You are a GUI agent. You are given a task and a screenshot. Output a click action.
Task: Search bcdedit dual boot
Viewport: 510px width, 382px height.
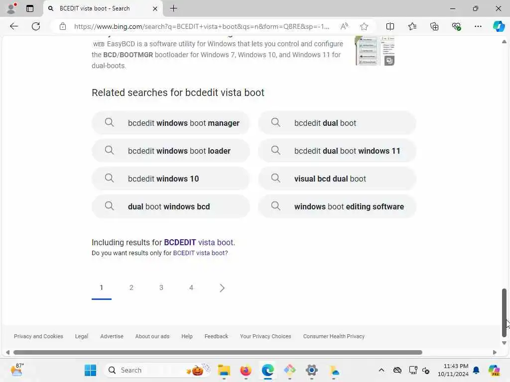(x=337, y=123)
